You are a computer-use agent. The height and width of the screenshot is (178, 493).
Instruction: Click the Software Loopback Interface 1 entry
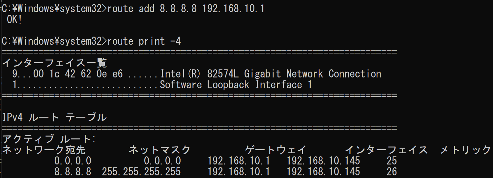(236, 85)
